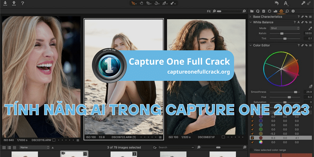
Task: Select the orange Select pointer cursor tool
Action: 134,3
